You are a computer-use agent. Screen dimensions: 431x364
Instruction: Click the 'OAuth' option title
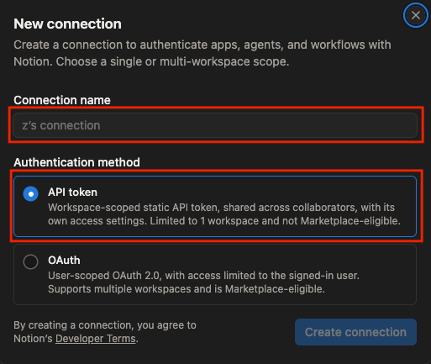(64, 261)
